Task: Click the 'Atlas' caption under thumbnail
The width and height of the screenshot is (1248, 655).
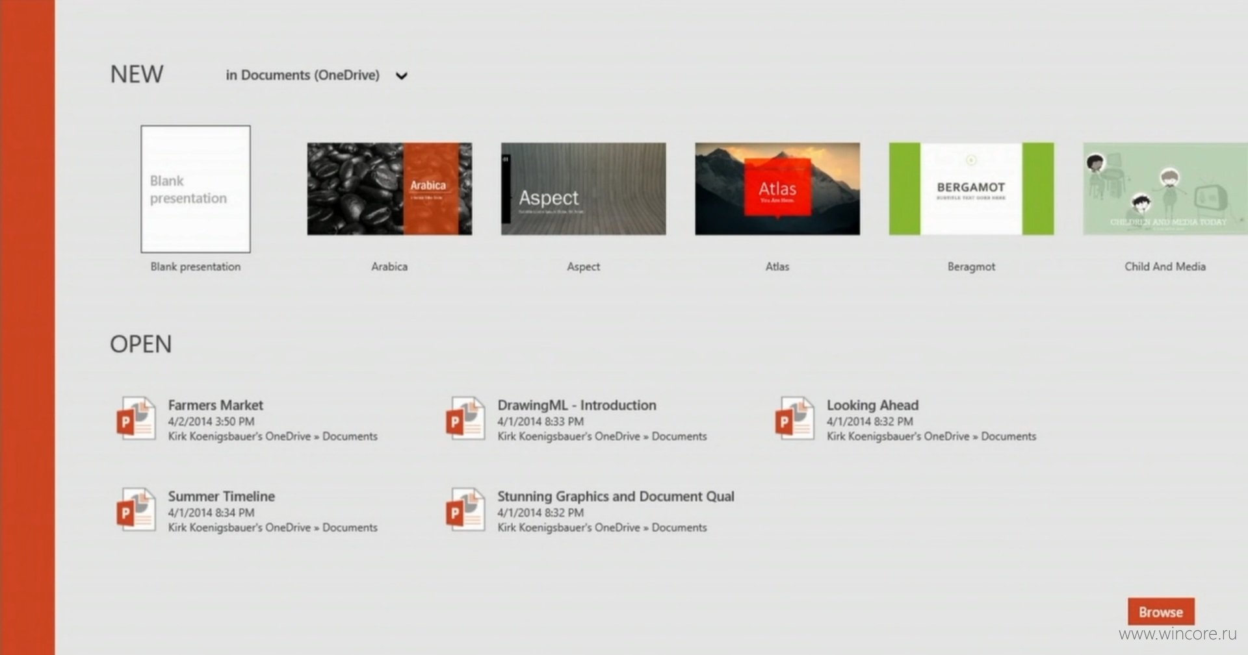Action: click(x=777, y=266)
